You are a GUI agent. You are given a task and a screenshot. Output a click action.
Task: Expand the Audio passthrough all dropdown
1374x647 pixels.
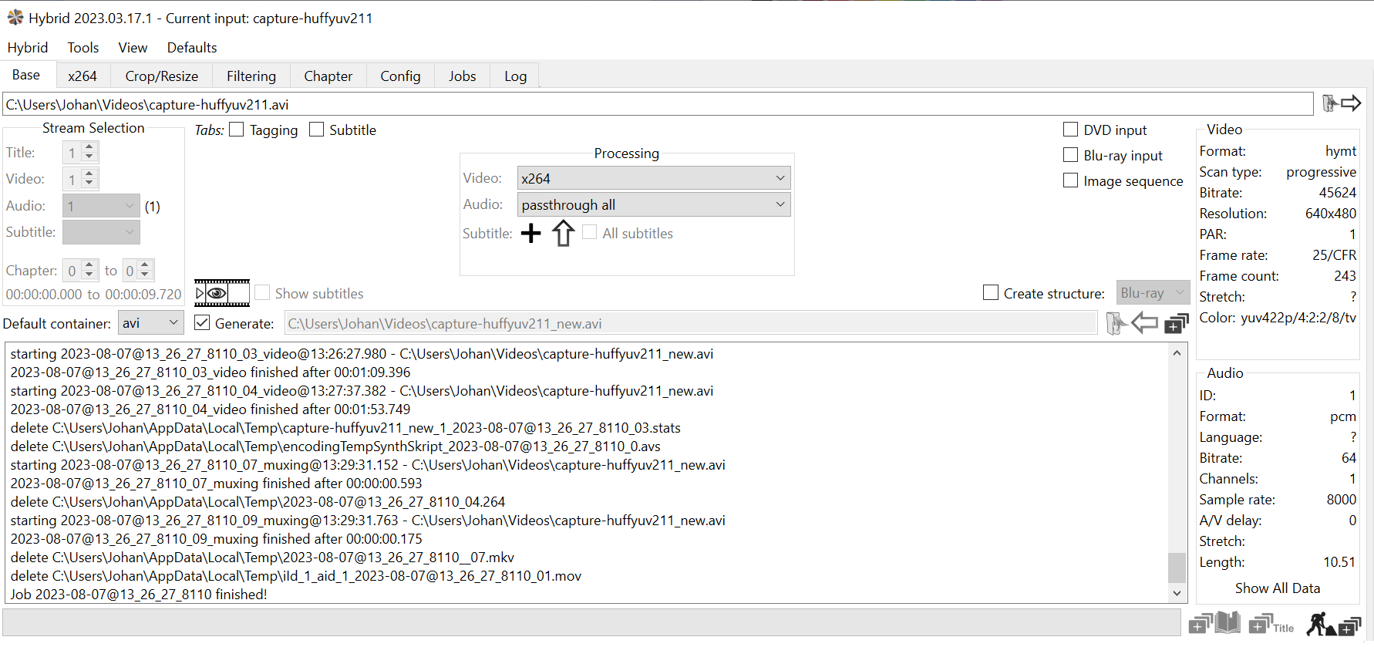tap(653, 204)
